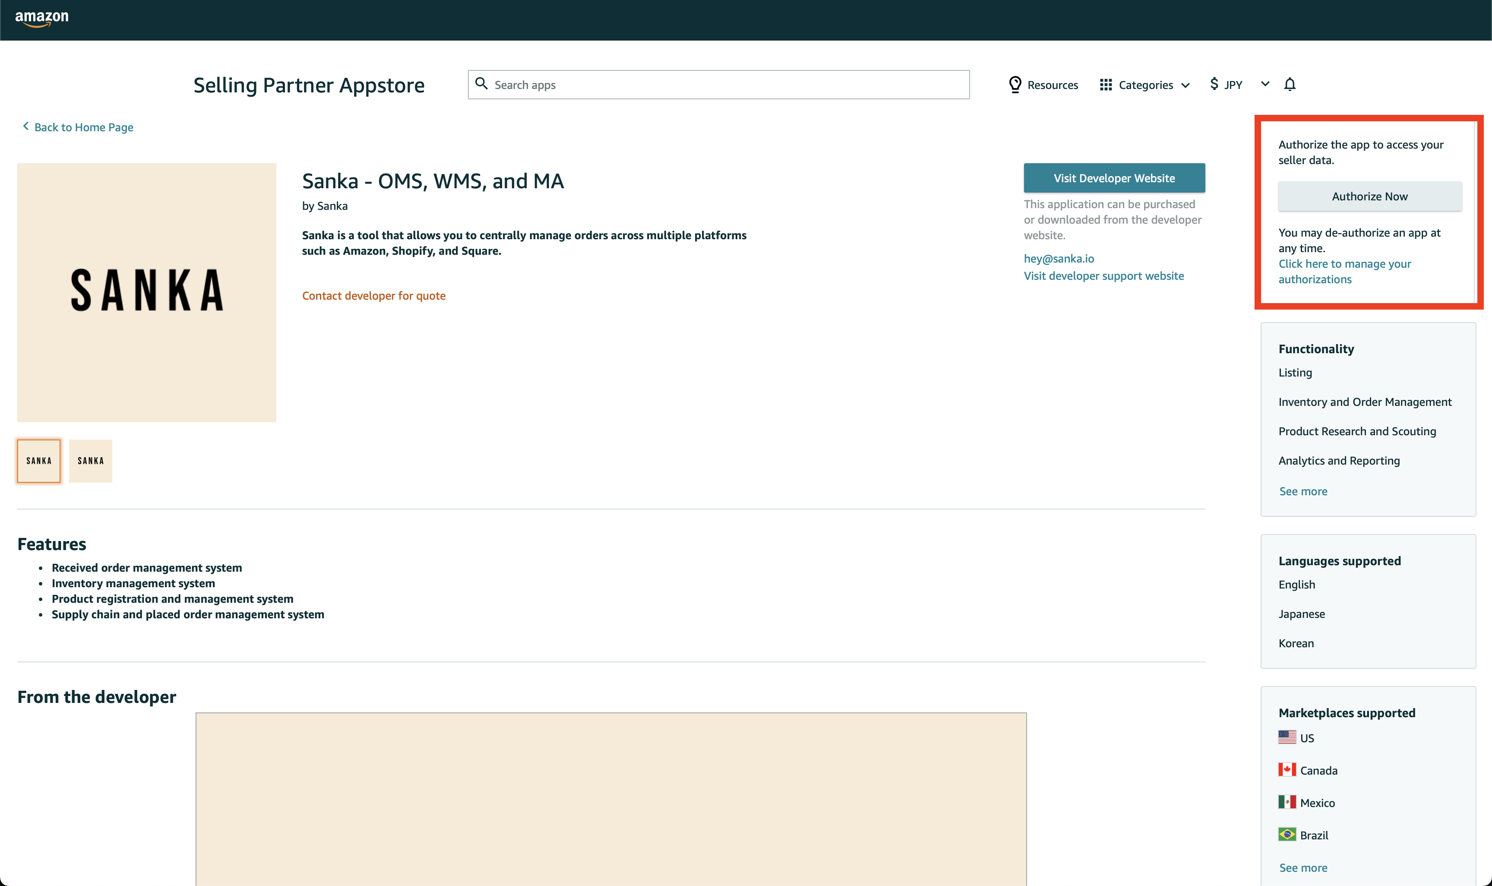Click Visit Developer Website button
This screenshot has width=1492, height=886.
click(x=1114, y=178)
